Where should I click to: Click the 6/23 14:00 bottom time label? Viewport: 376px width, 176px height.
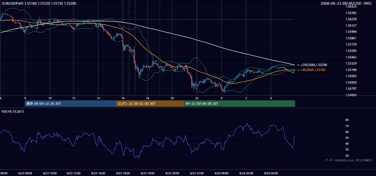pos(98,173)
